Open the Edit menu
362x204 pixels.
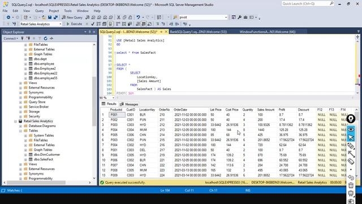pyautogui.click(x=15, y=11)
